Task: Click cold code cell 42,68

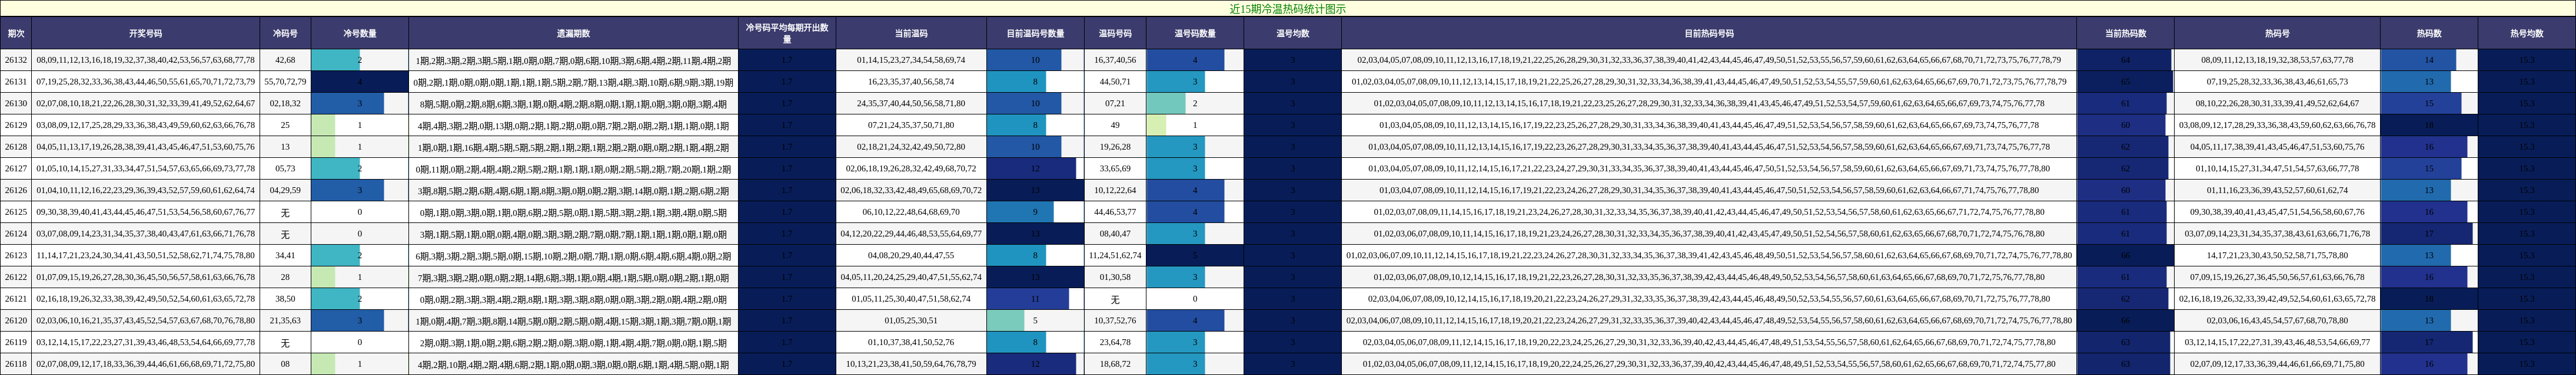Action: [285, 60]
